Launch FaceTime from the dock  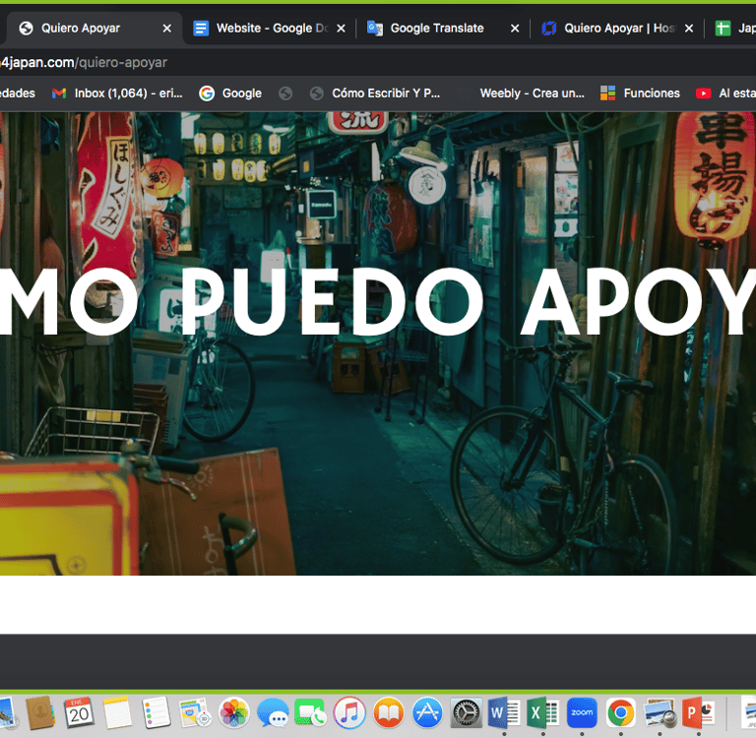click(310, 711)
